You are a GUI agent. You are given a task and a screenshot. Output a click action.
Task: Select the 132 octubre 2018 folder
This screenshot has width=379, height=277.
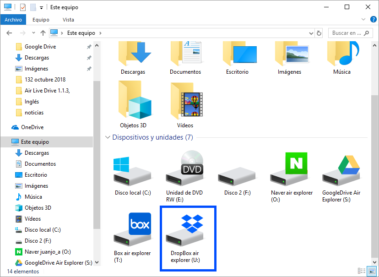point(45,80)
